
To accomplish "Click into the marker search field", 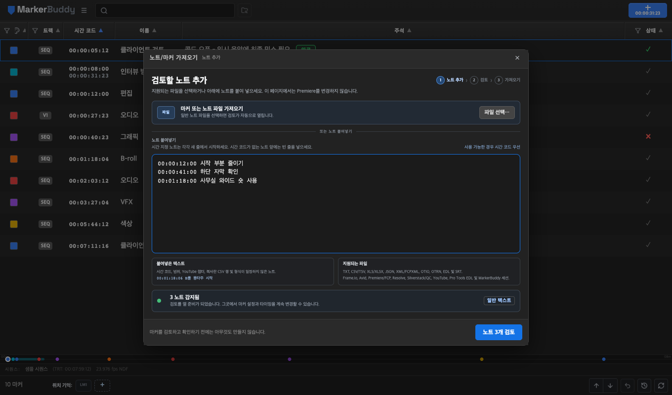I will click(165, 10).
